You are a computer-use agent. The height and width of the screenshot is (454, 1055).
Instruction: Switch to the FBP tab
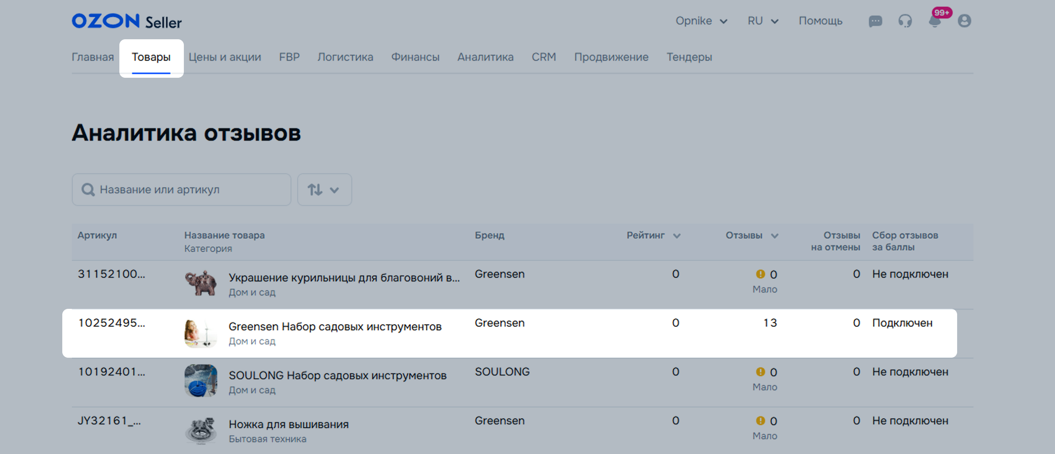point(290,57)
